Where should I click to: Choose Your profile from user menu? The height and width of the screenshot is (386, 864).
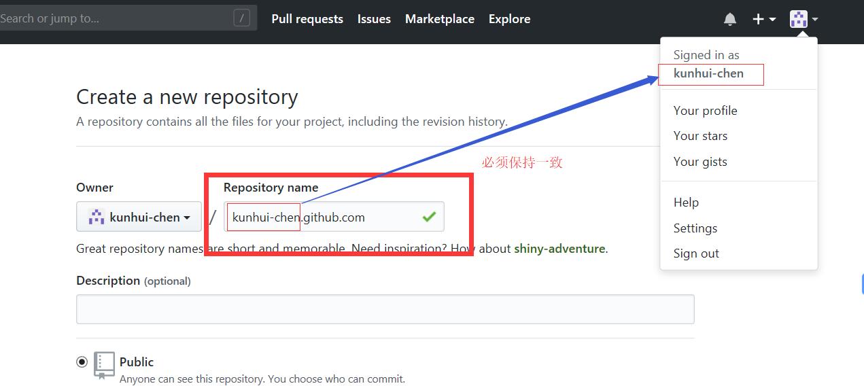[x=705, y=110]
